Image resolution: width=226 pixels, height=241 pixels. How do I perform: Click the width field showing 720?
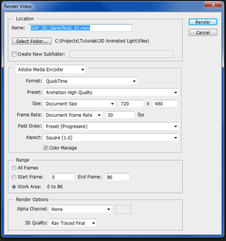point(131,104)
